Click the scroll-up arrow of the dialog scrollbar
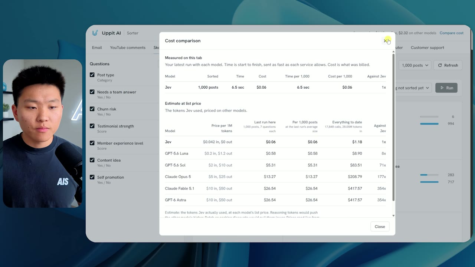475x267 pixels. [x=393, y=52]
